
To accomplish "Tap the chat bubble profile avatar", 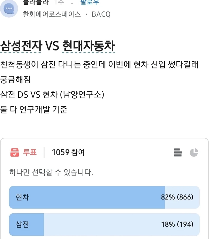I will pos(9,8).
